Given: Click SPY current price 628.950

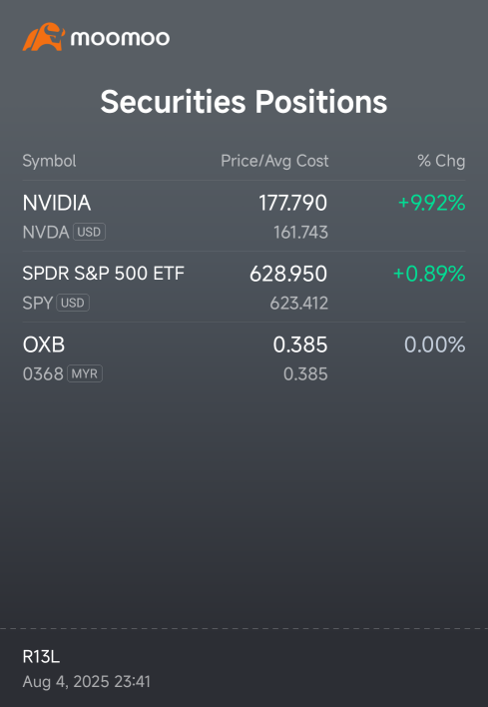Looking at the screenshot, I should point(288,274).
